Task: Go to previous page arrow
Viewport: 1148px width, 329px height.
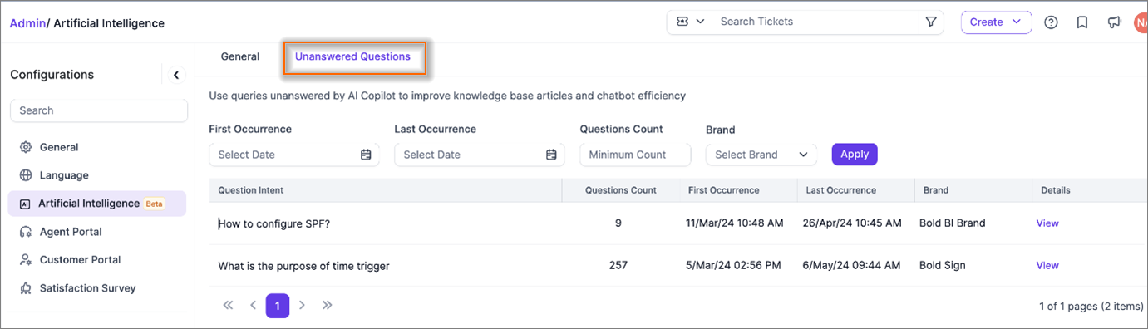Action: click(x=253, y=306)
